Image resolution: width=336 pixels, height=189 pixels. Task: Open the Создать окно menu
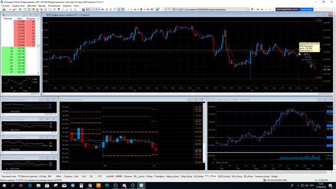pos(18,6)
